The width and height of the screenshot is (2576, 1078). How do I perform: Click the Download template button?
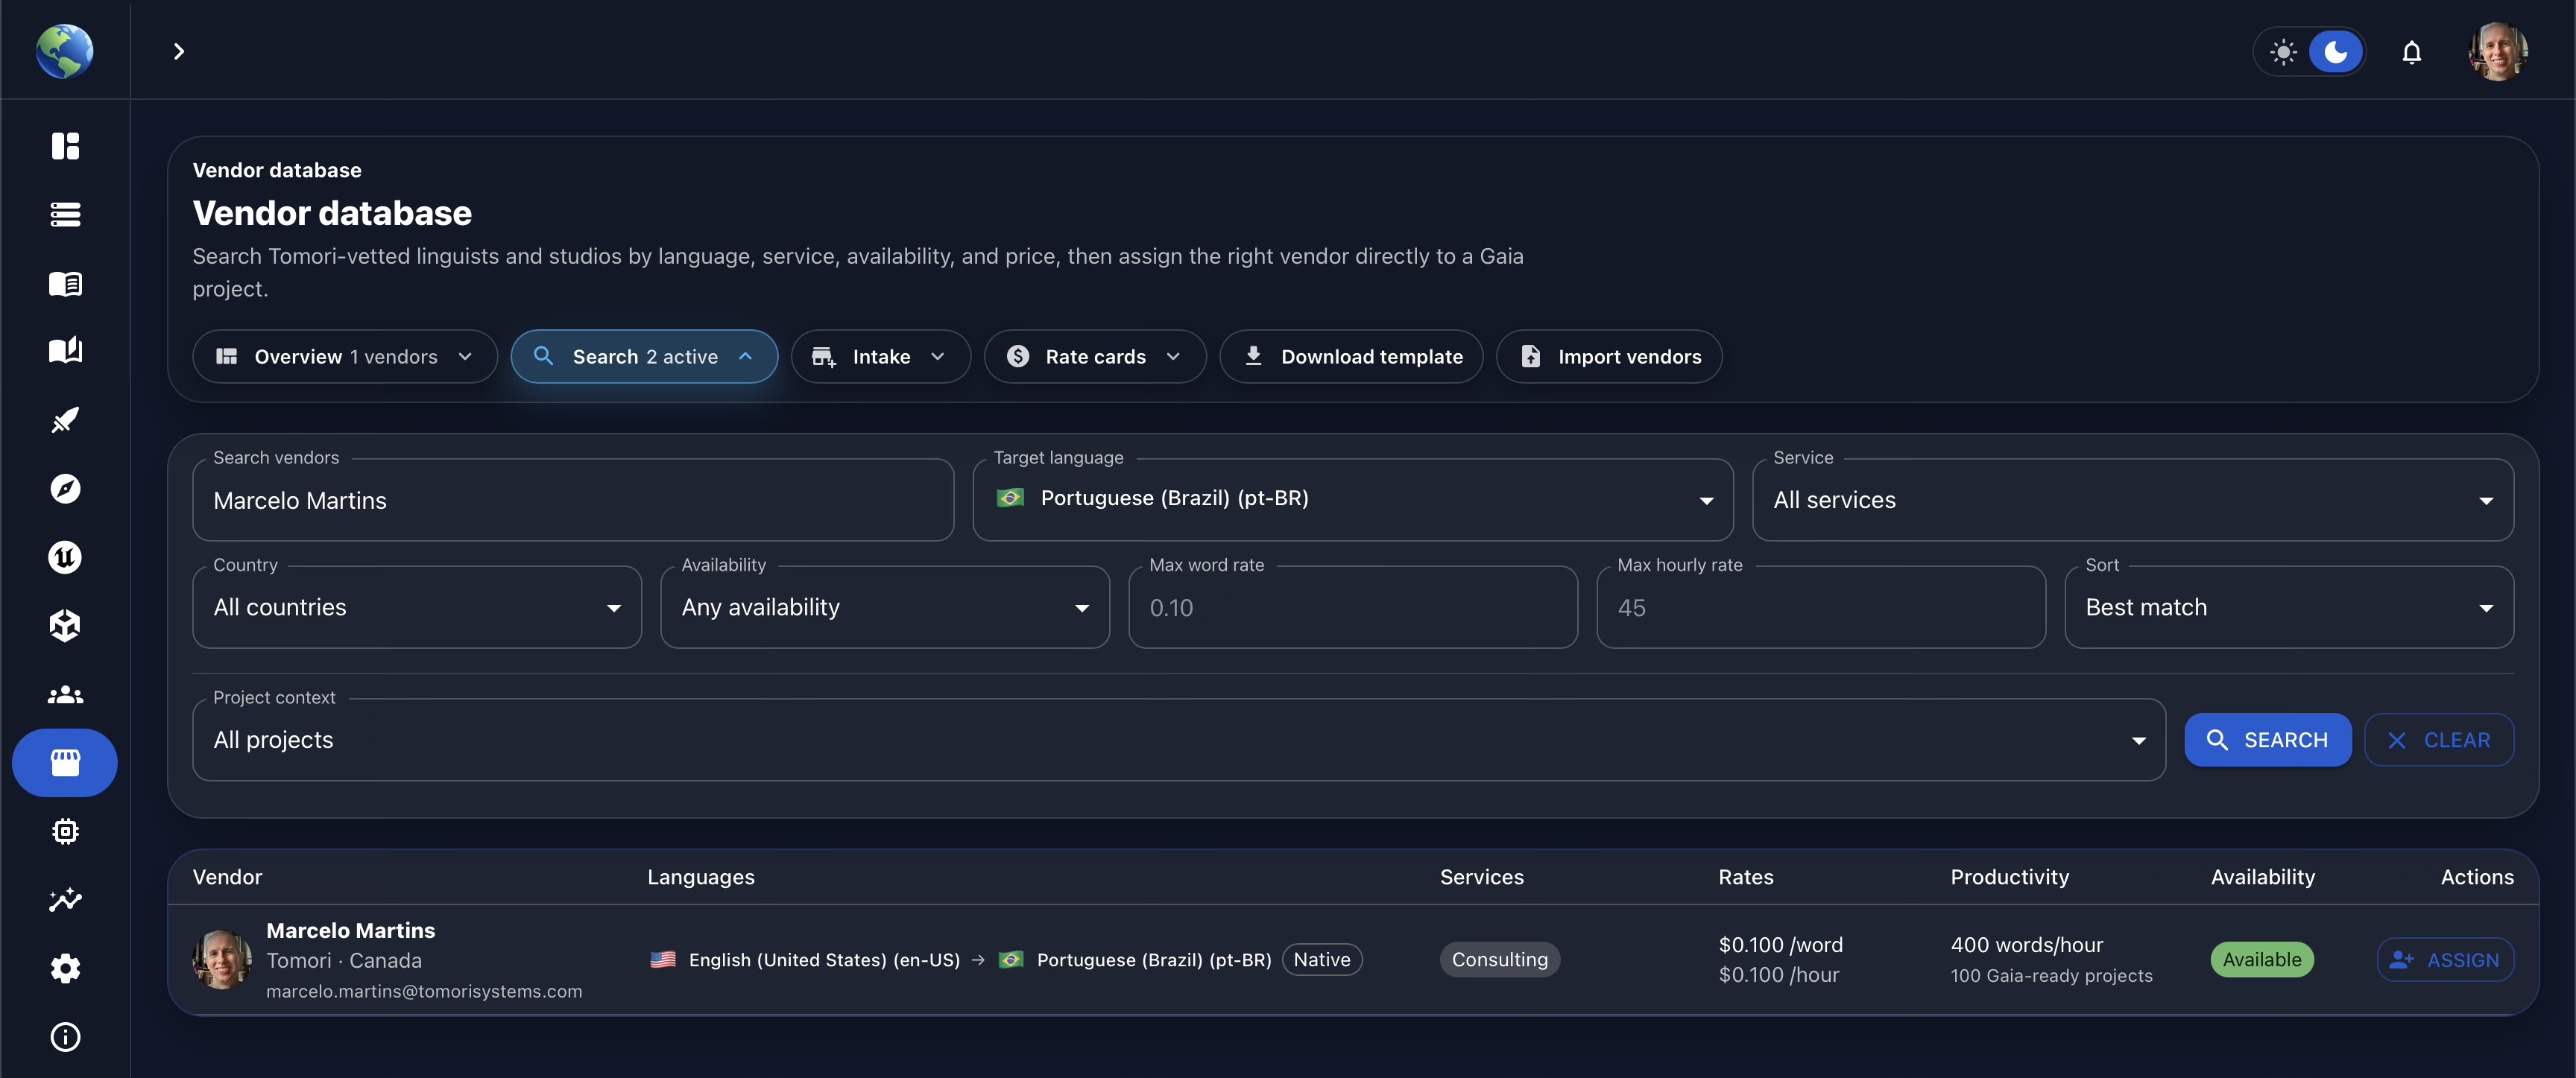(x=1351, y=357)
